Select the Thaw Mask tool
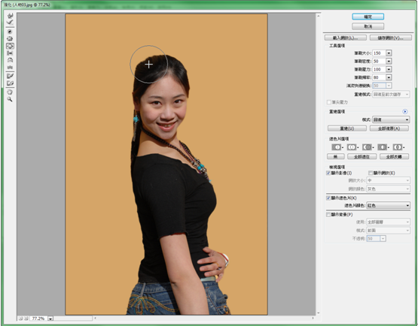Screen dimensions: 418x326 pyautogui.click(x=10, y=83)
